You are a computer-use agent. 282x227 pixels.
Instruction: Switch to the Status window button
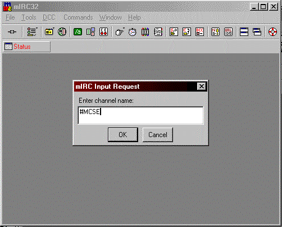[x=27, y=47]
